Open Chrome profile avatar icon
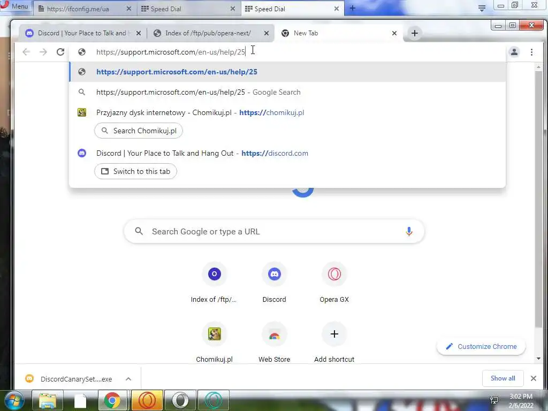 (514, 52)
